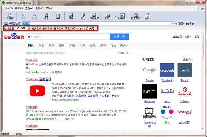Click the 前进 forward arrow icon

click(34, 16)
